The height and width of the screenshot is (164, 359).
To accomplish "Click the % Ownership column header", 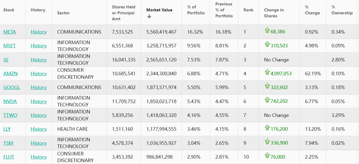I will pyautogui.click(x=342, y=10).
